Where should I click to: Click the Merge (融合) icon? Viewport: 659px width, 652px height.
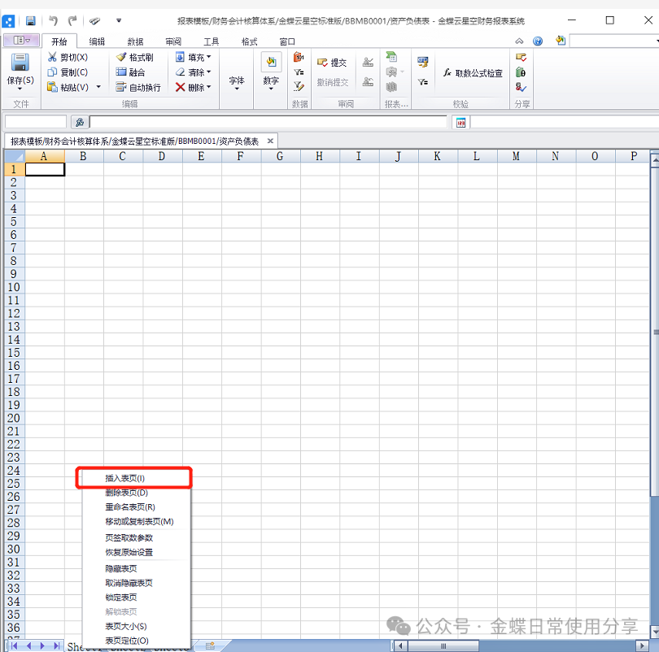click(x=122, y=72)
